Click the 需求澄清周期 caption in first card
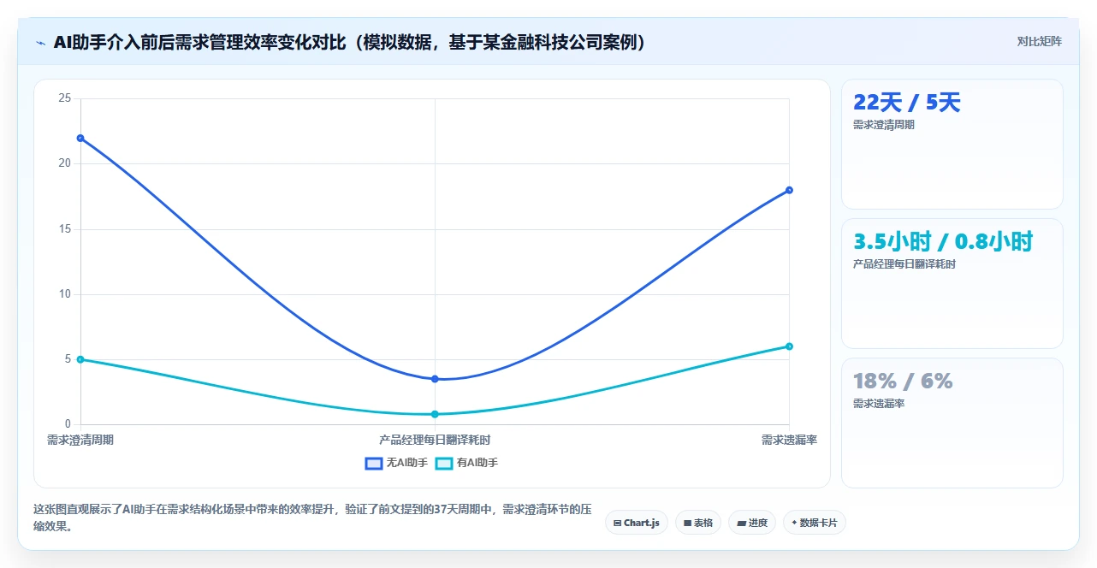 (884, 125)
